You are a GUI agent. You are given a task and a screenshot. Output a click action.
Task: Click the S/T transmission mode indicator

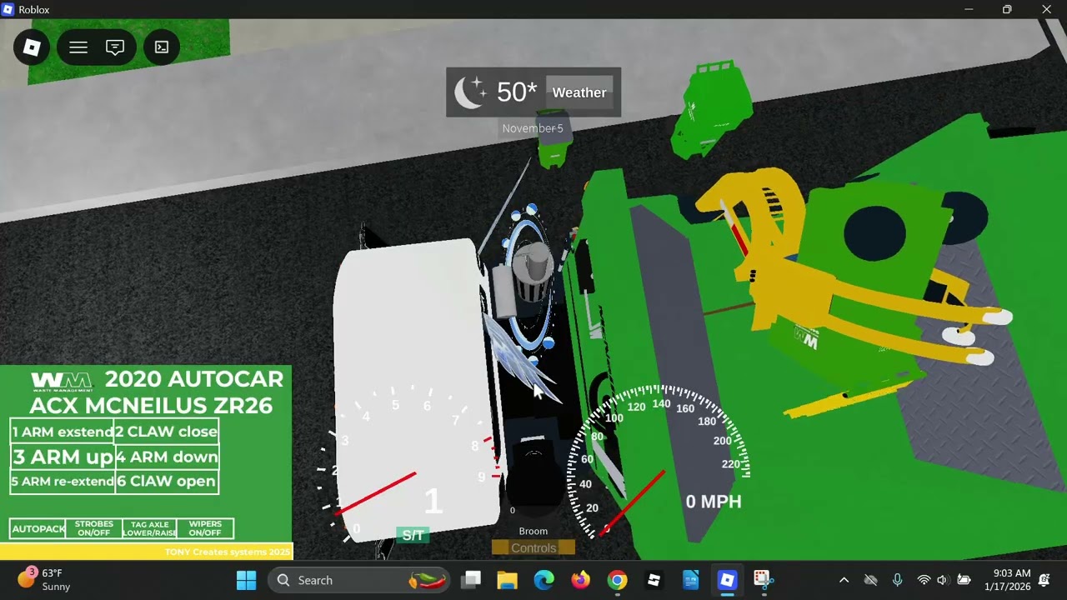(x=413, y=535)
